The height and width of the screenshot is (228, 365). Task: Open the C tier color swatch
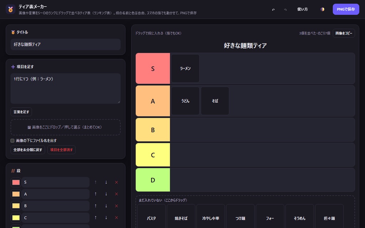(16, 218)
